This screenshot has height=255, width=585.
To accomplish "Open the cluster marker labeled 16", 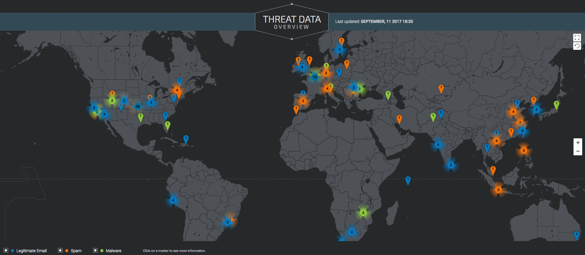I will (315, 77).
